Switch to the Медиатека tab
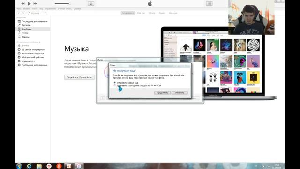This screenshot has width=300, height=169. (x=128, y=13)
